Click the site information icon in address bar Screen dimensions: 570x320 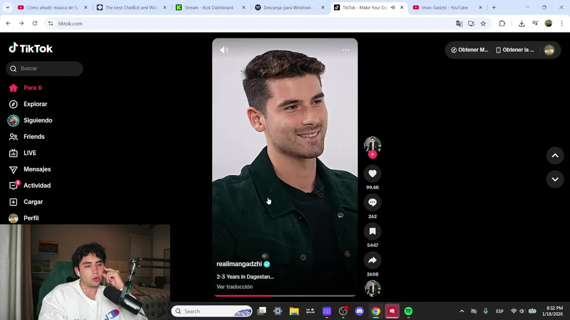click(x=51, y=24)
